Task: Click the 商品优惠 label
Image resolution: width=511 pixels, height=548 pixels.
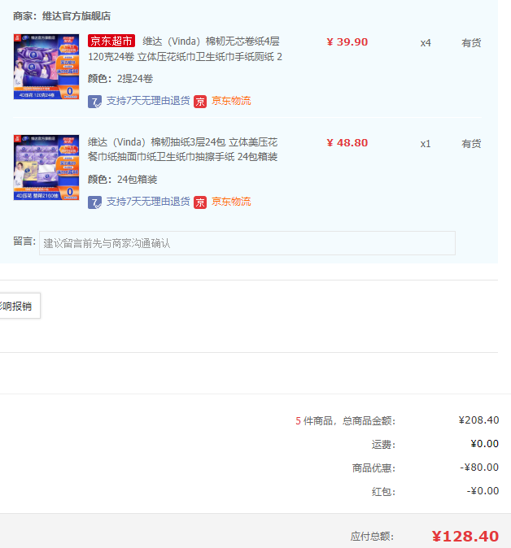Action: (x=373, y=468)
